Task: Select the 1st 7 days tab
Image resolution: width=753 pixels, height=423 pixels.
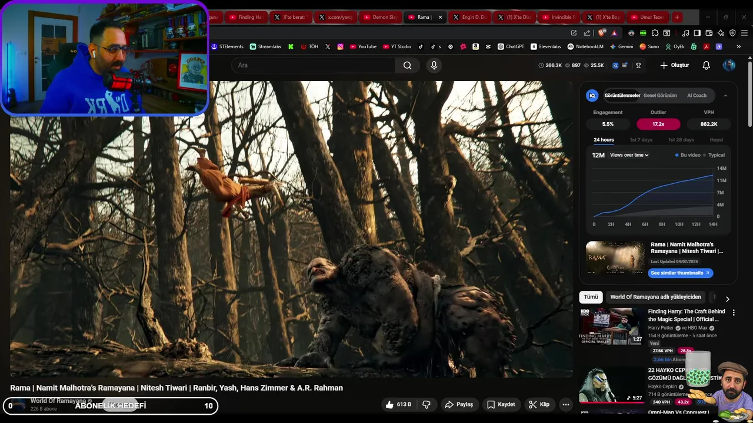Action: click(641, 140)
